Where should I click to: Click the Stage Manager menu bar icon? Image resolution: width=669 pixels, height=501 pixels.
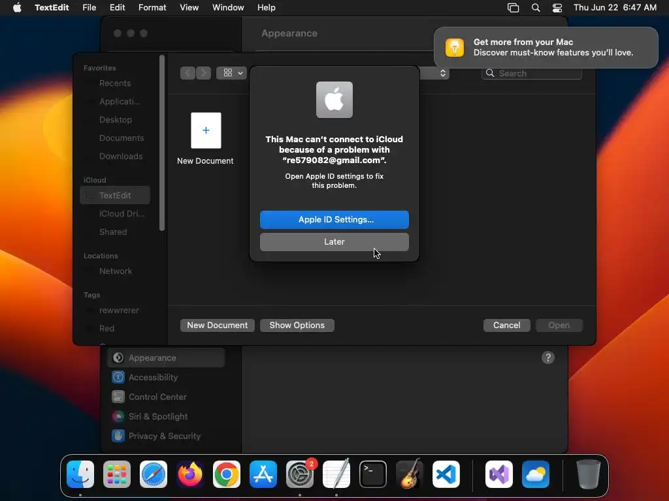click(x=513, y=7)
